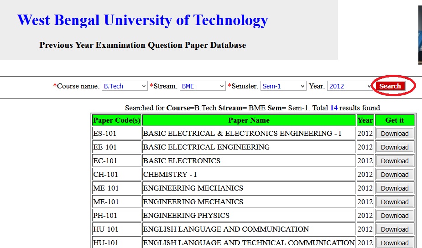The height and width of the screenshot is (248, 422).
Task: Click the Year column header
Action: 365,120
